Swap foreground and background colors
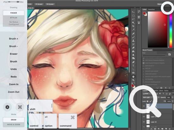Viewport: 174px width, 130px height. tap(134, 83)
